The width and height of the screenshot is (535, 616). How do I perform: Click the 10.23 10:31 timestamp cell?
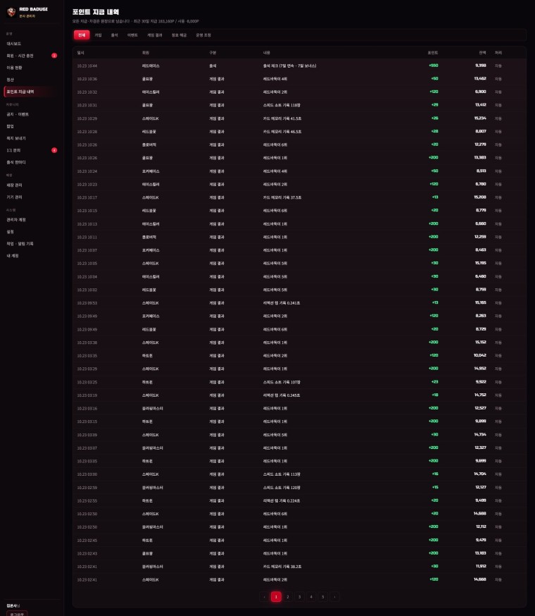pos(87,105)
